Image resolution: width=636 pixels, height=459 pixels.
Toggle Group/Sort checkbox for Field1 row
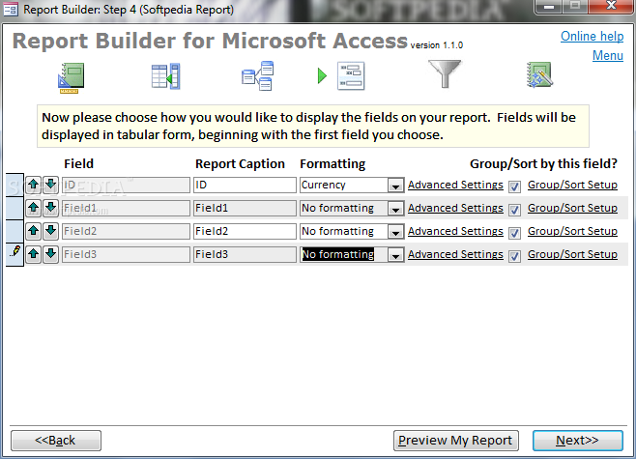tap(515, 210)
